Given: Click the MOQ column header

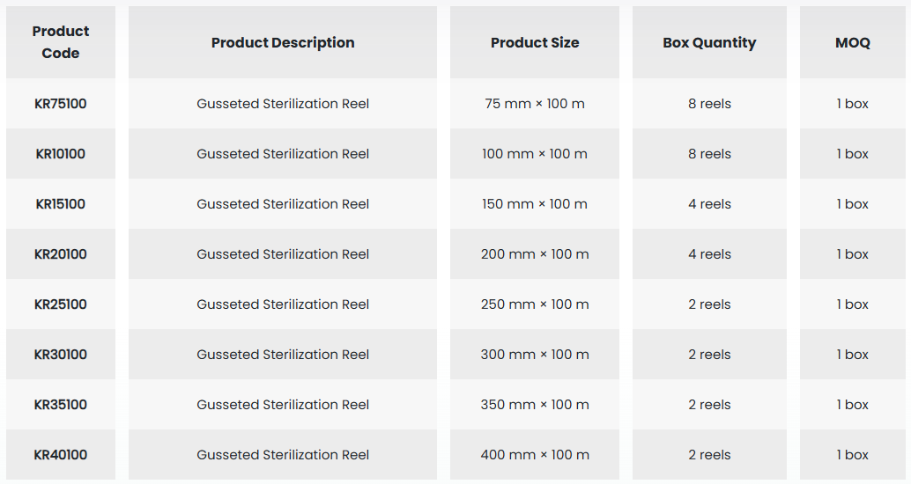Looking at the screenshot, I should coord(852,42).
